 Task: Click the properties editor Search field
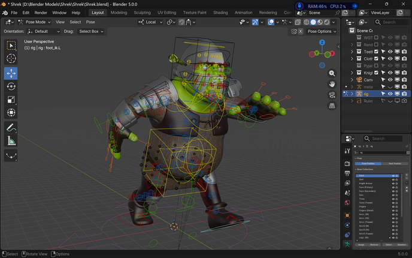383,139
